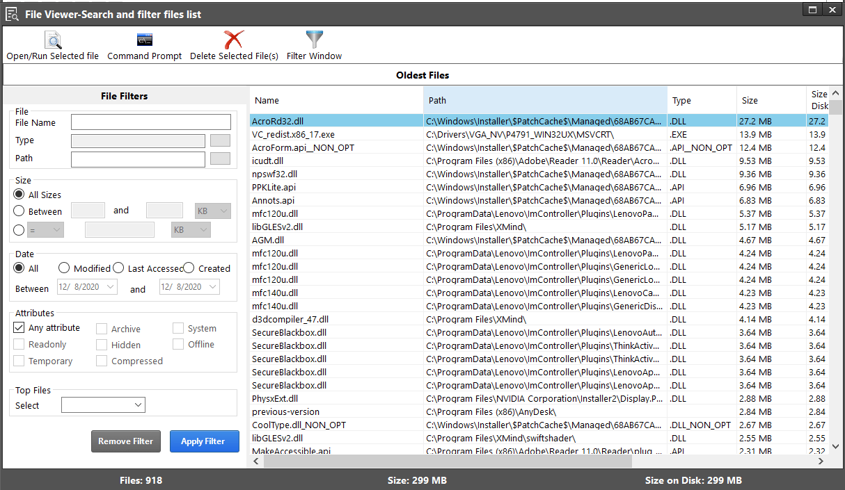Viewport: 845px width, 490px height.
Task: Sort list by the Path column header
Action: [x=545, y=101]
